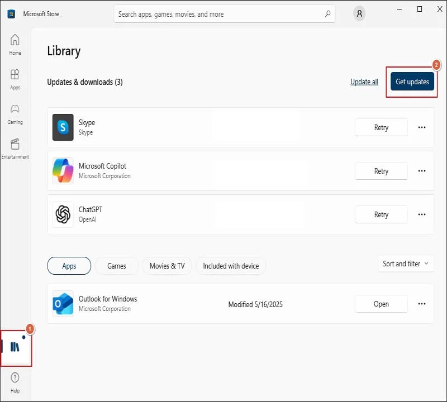
Task: Click the Microsoft Store logo icon
Action: tap(11, 13)
